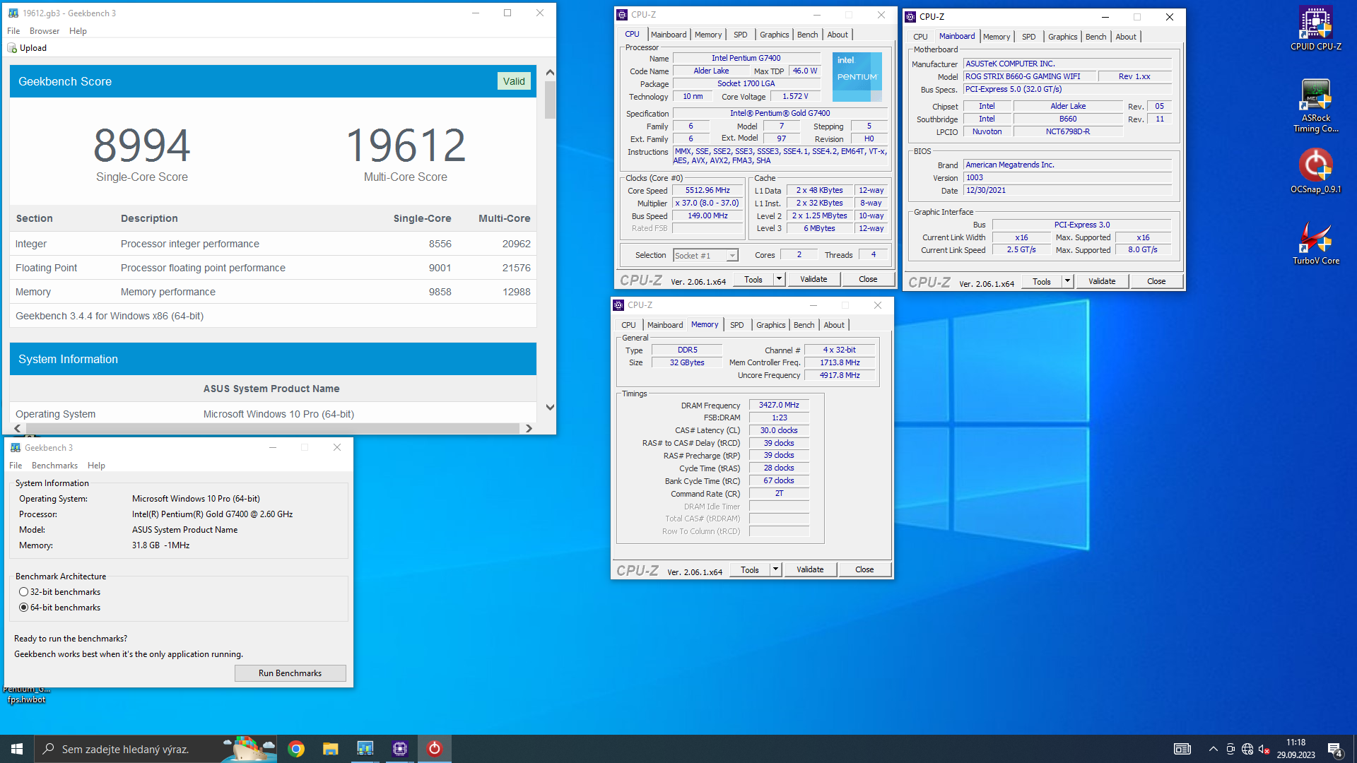Screen dimensions: 1357x763
Task: Open the Benchmarks menu in Geekbench 3
Action: [54, 466]
